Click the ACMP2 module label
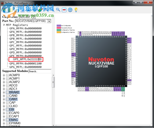Viewport: 154px width, 128px height. pyautogui.click(x=14, y=82)
